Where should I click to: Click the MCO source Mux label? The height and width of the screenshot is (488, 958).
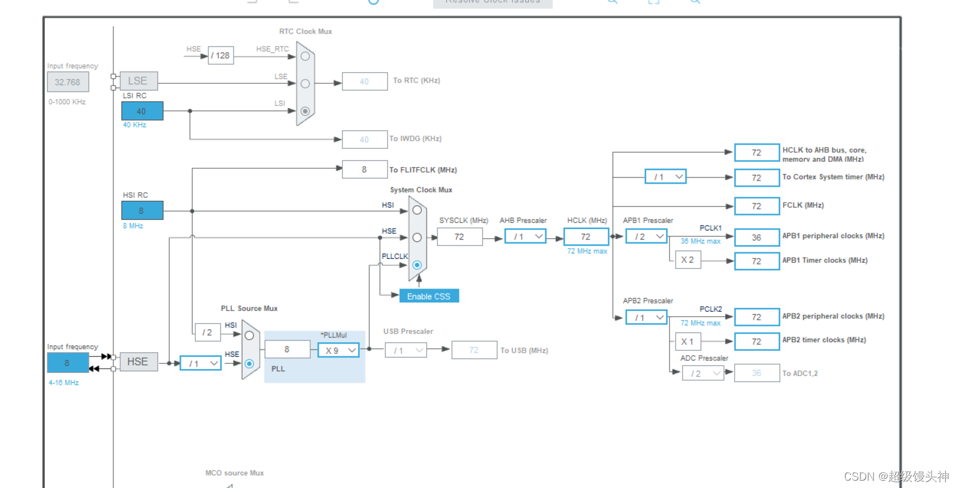point(235,473)
